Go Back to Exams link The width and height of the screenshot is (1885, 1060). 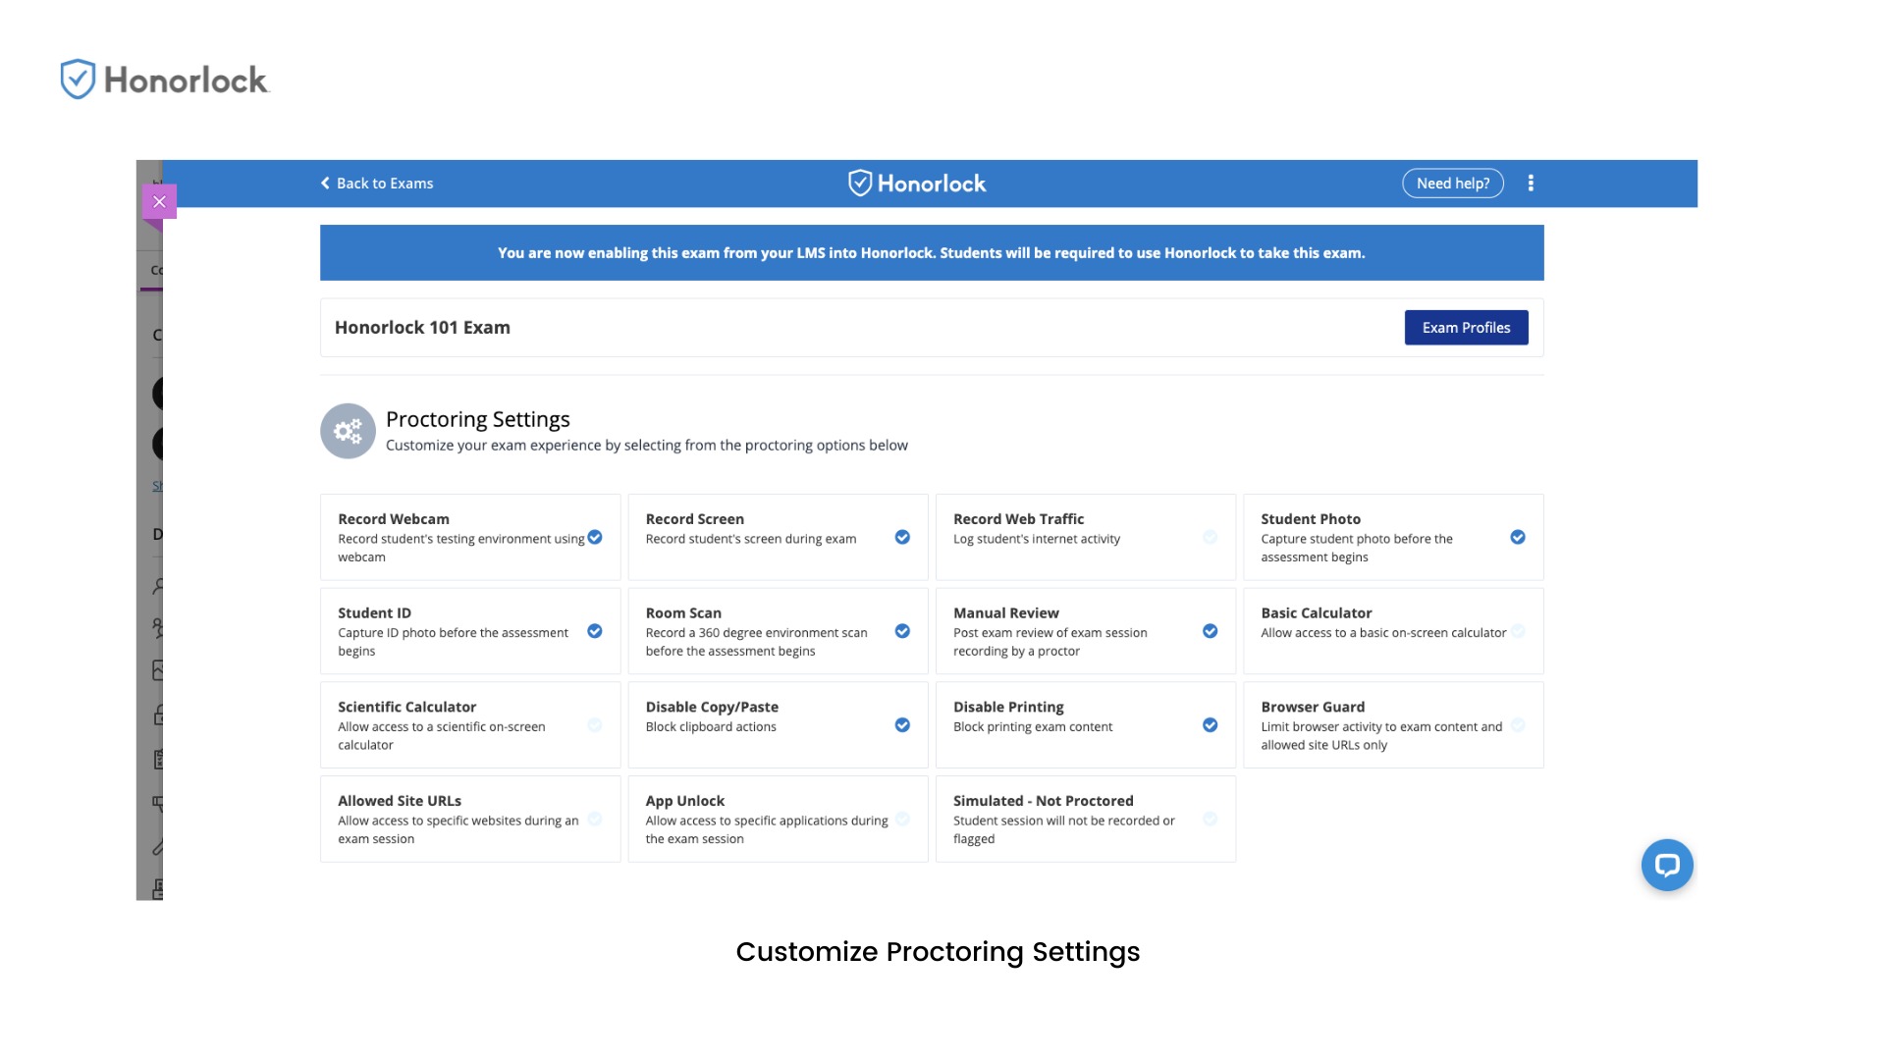[384, 184]
